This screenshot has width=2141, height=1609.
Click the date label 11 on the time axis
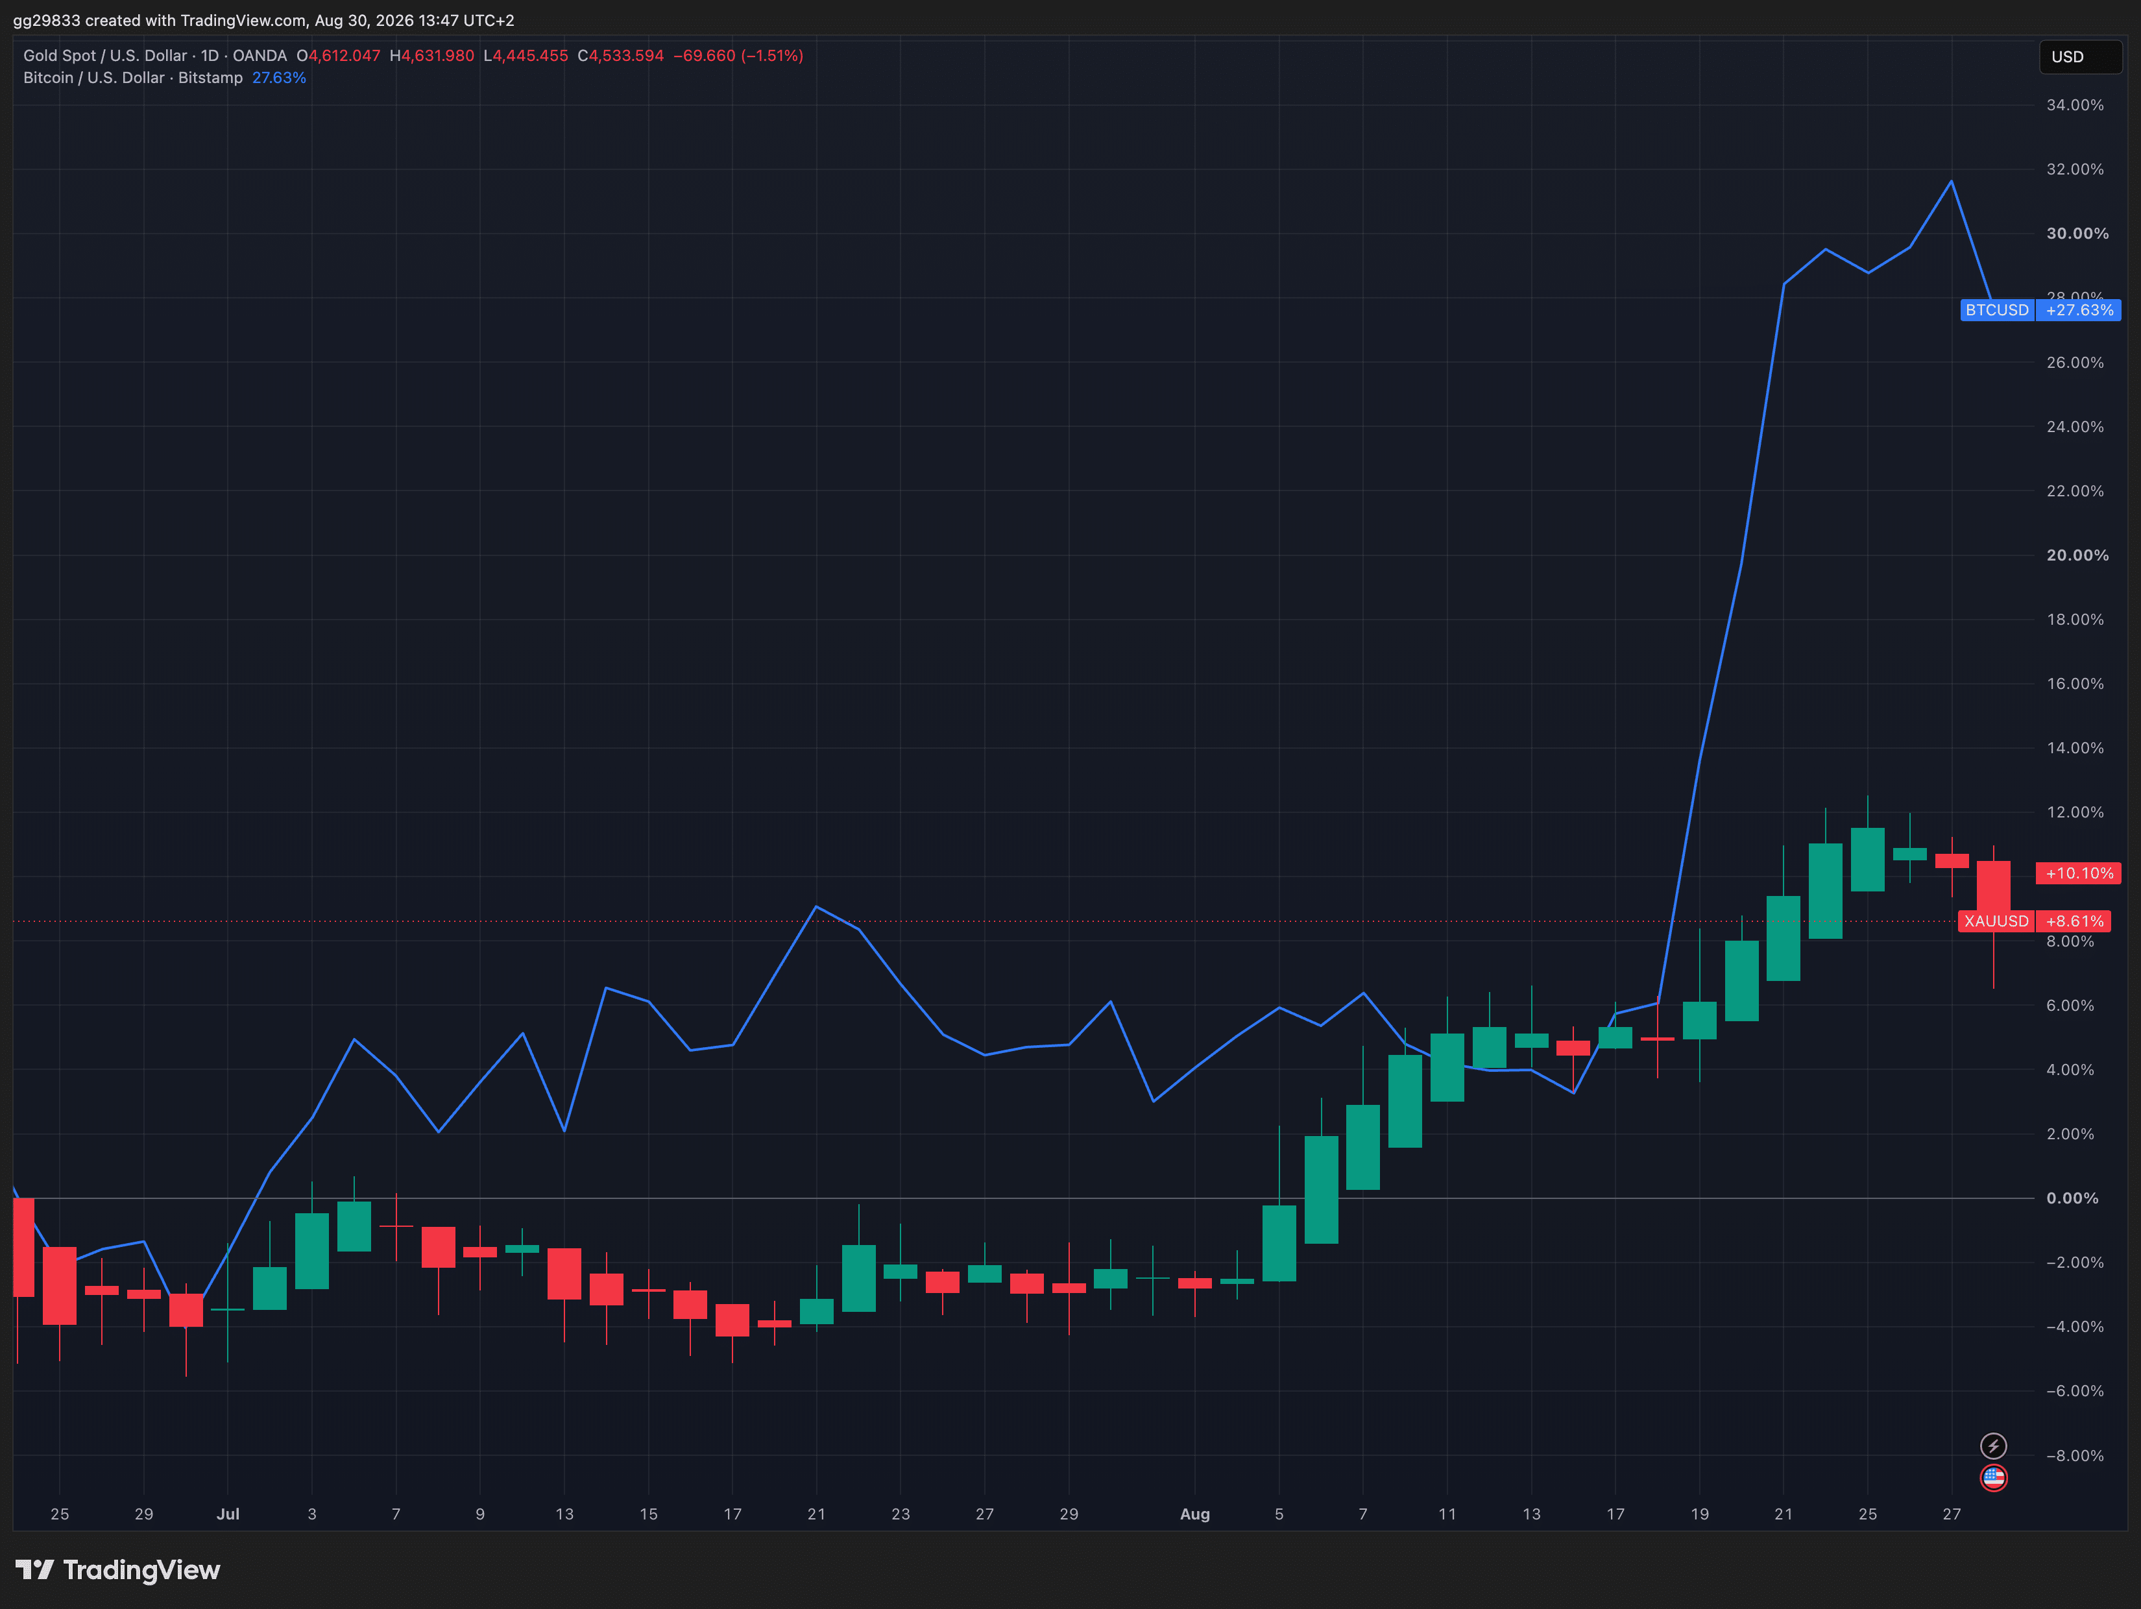(1447, 1514)
